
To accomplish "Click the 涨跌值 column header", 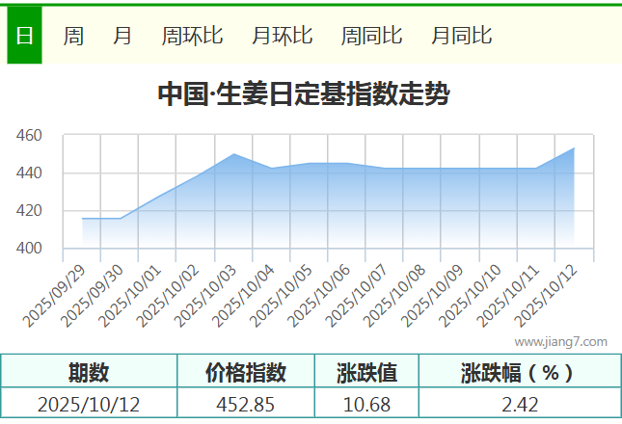I will (x=366, y=372).
